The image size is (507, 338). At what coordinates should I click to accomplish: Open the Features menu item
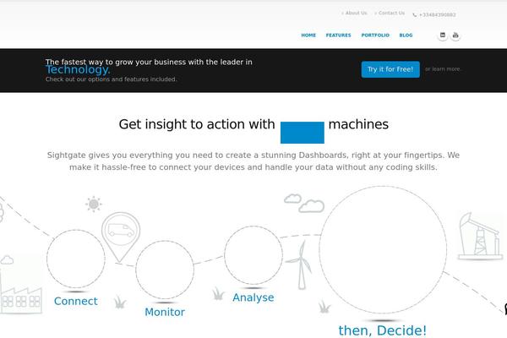click(338, 35)
